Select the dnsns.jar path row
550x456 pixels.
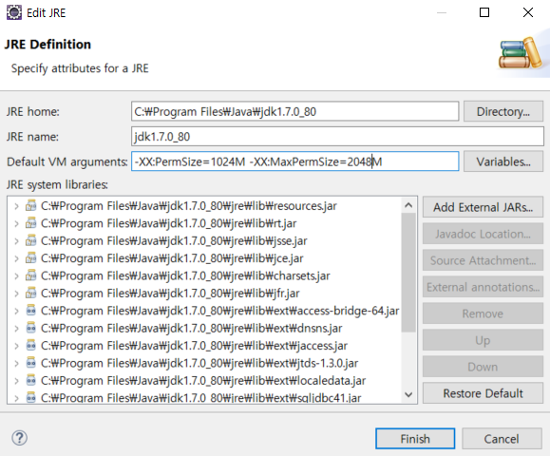(192, 329)
